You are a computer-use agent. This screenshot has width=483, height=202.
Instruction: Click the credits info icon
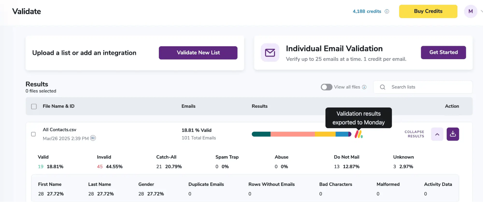coord(387,12)
